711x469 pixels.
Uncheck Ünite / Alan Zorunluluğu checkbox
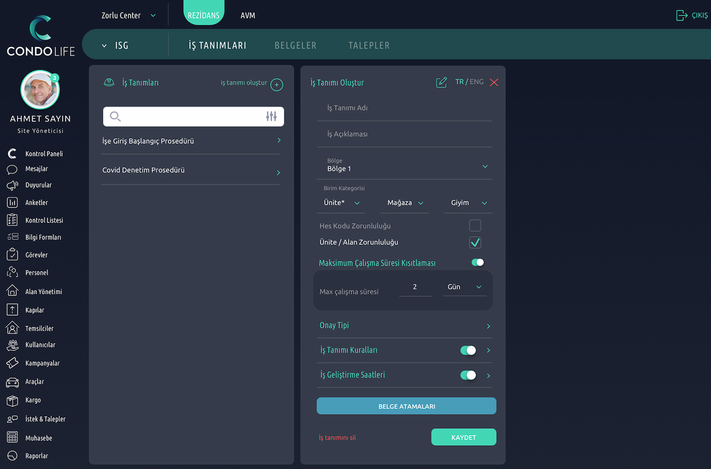point(475,243)
